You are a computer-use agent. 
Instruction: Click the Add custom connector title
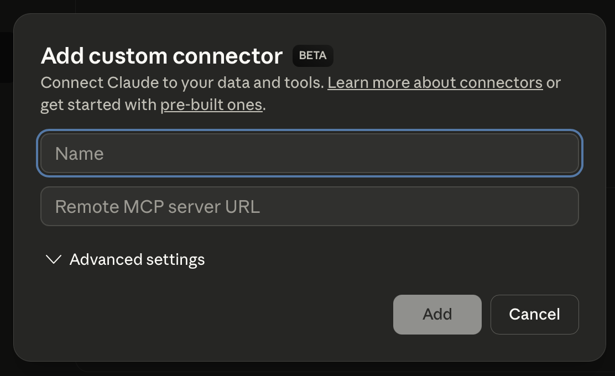161,55
